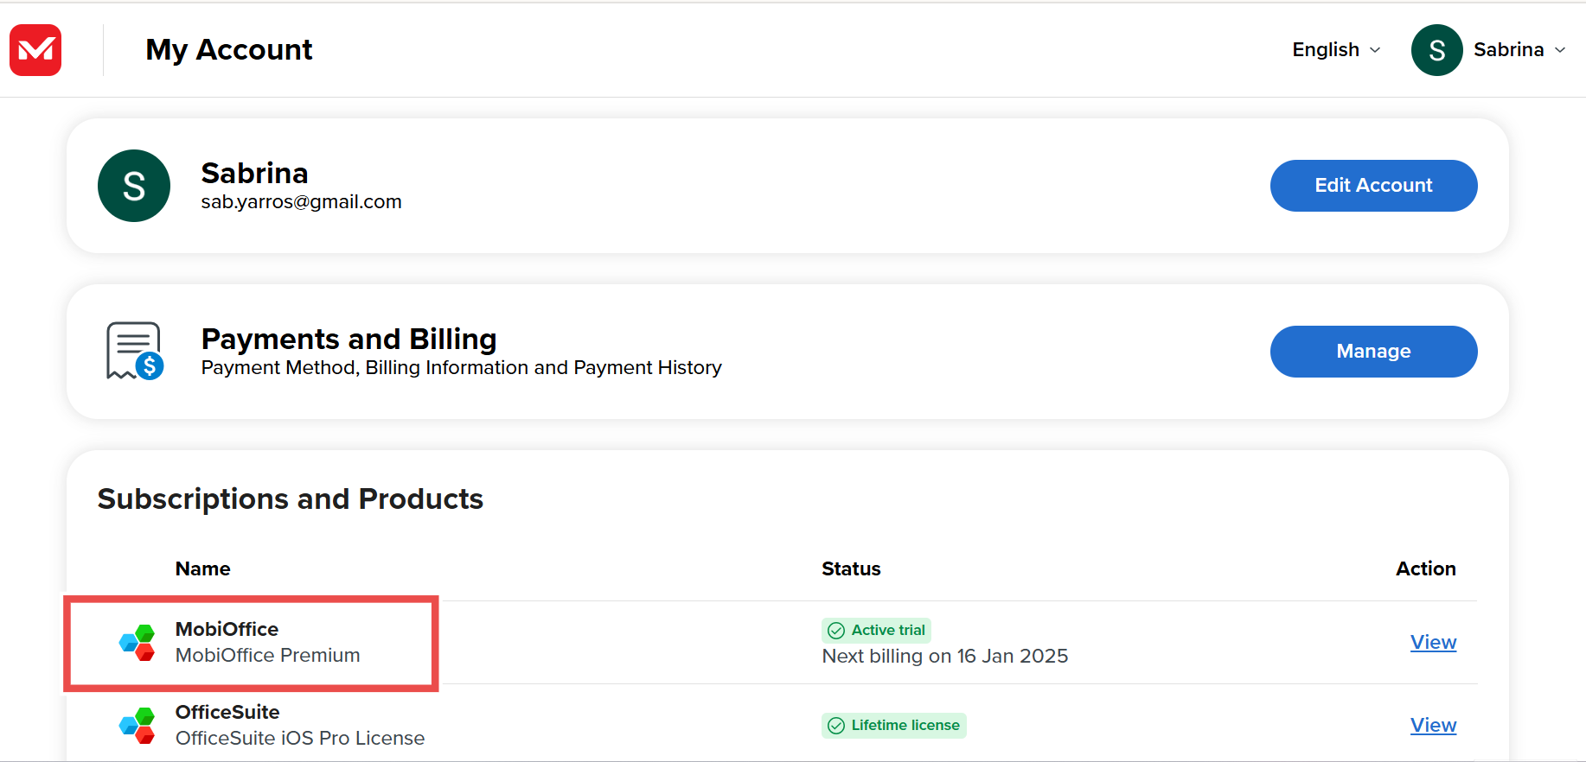Click the OfficeSuite product name
The width and height of the screenshot is (1586, 762).
pyautogui.click(x=227, y=712)
